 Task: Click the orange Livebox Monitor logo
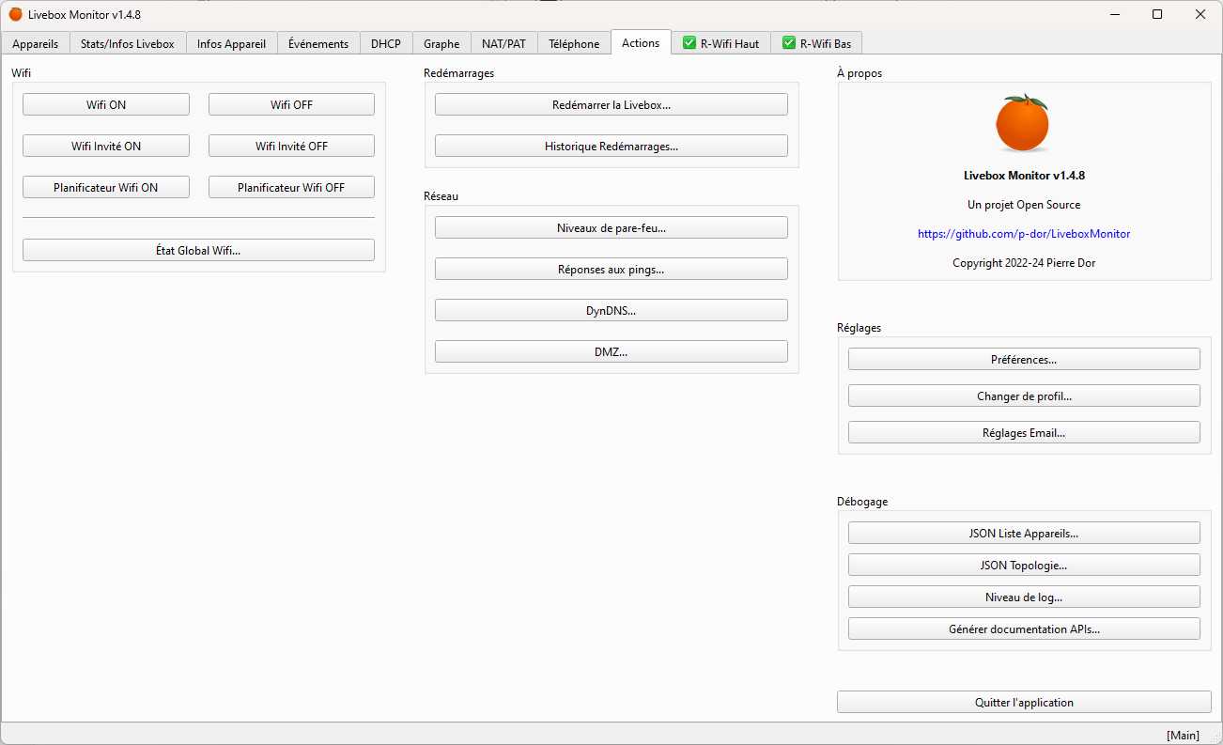coord(1023,123)
